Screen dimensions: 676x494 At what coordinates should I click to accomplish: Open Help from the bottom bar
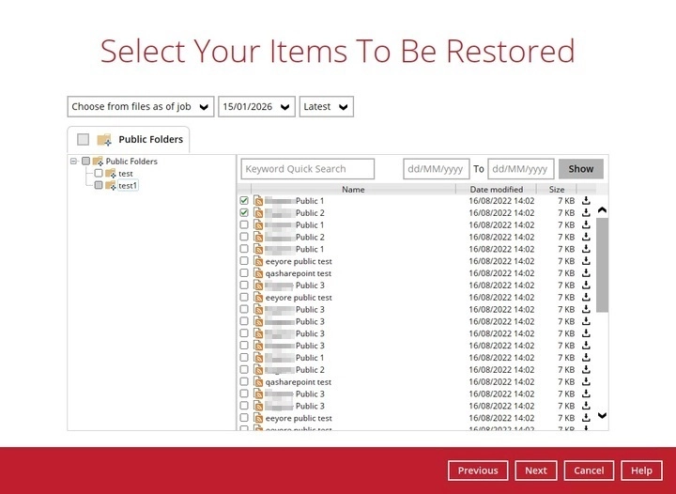pos(641,471)
